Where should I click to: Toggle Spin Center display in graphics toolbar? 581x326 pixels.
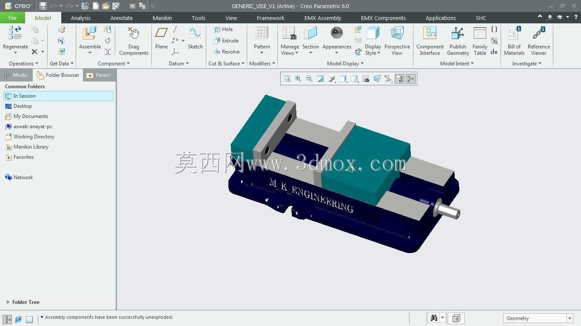(410, 79)
